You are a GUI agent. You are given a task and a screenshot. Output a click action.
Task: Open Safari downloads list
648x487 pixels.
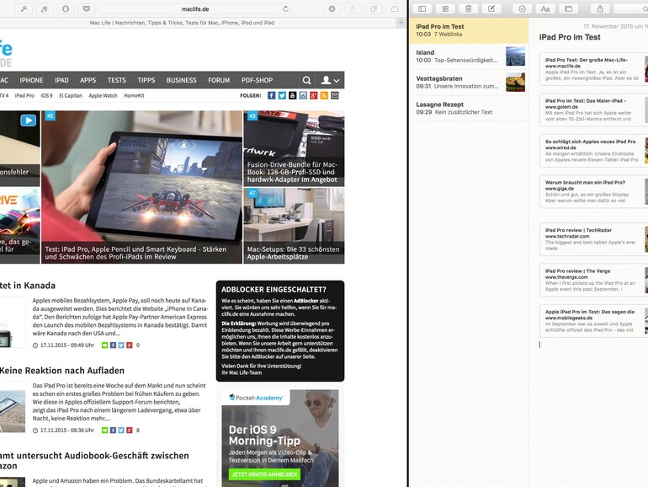click(x=332, y=8)
